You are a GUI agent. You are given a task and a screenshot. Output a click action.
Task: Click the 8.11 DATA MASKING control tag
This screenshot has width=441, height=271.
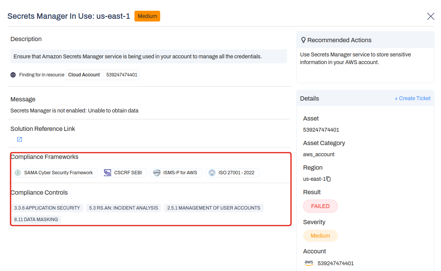[36, 220]
